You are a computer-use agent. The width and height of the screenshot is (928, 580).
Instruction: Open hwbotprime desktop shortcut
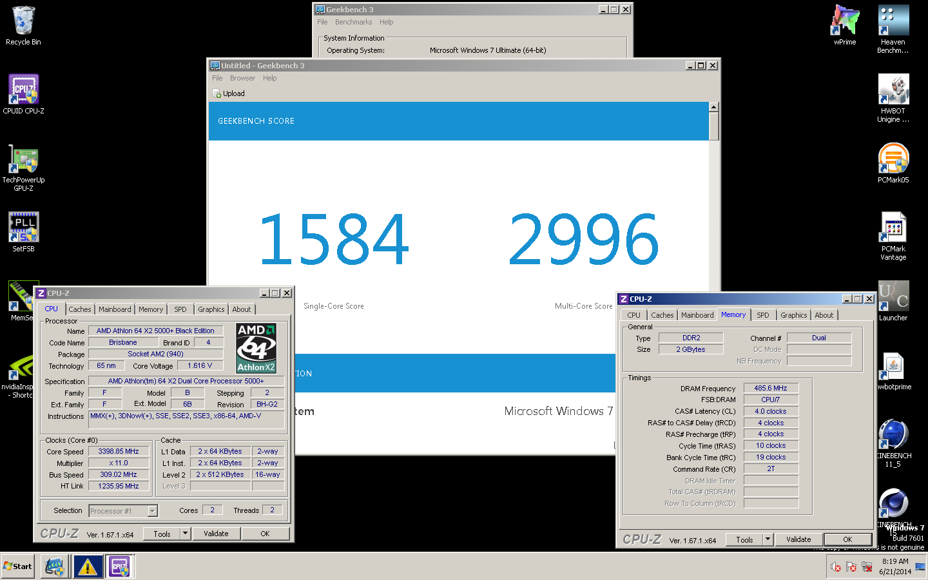click(893, 372)
